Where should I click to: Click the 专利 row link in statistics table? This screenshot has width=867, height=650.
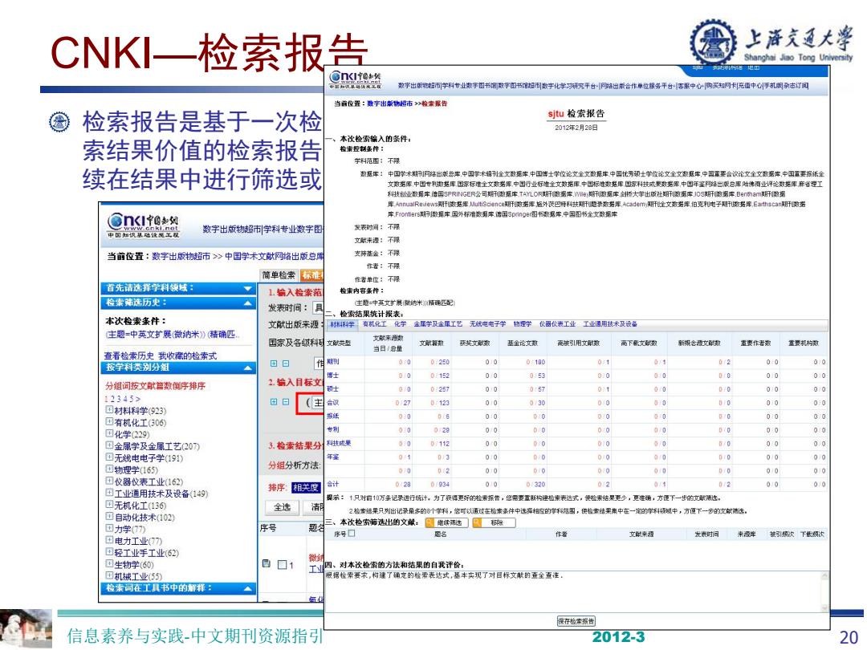(x=333, y=429)
